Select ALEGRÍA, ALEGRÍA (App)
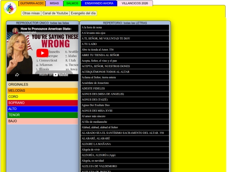 125,155
